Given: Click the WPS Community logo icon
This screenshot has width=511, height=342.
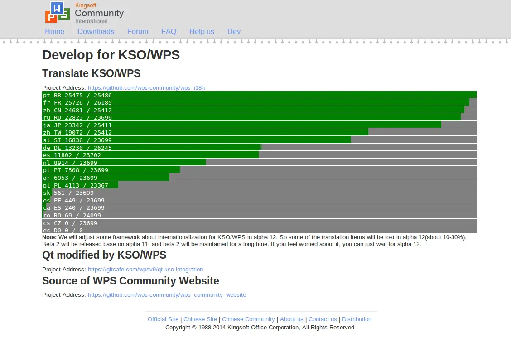Looking at the screenshot, I should pyautogui.click(x=58, y=12).
